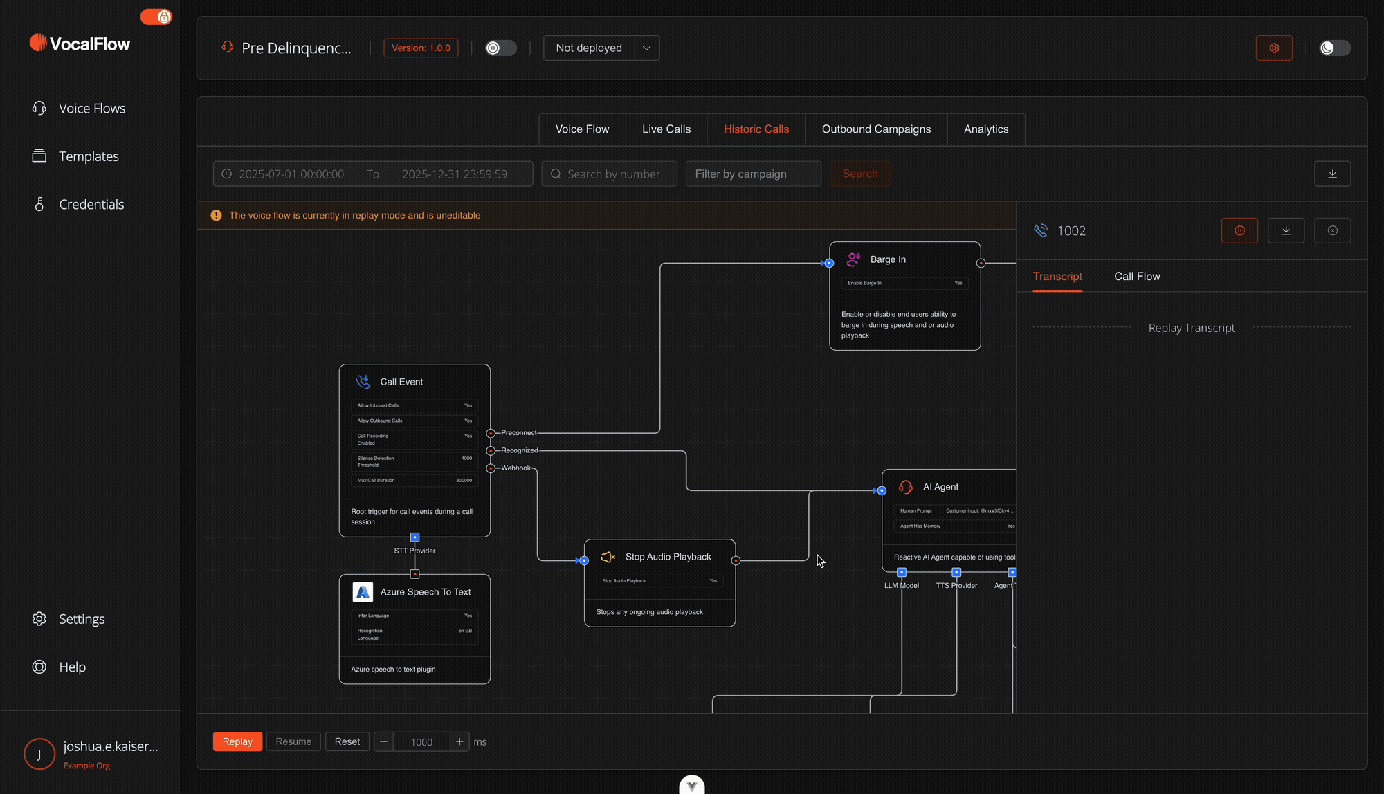Switch to the Analytics tab

pyautogui.click(x=985, y=129)
